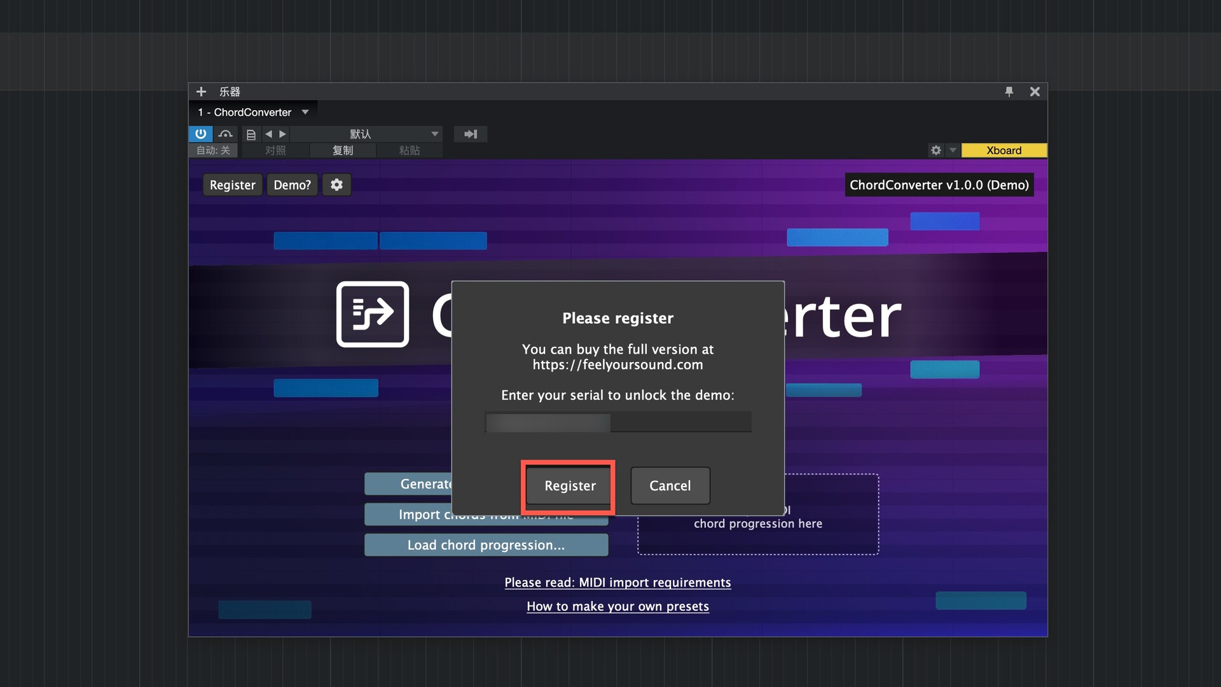Click the sidechain routing arrow icon
The image size is (1221, 687).
pyautogui.click(x=471, y=134)
